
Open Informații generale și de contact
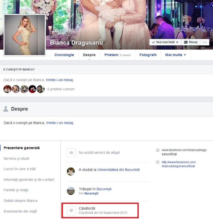[x=29, y=180]
